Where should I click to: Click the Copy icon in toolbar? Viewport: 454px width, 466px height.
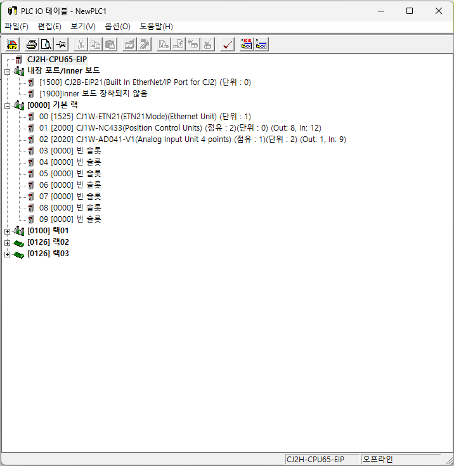tap(95, 44)
